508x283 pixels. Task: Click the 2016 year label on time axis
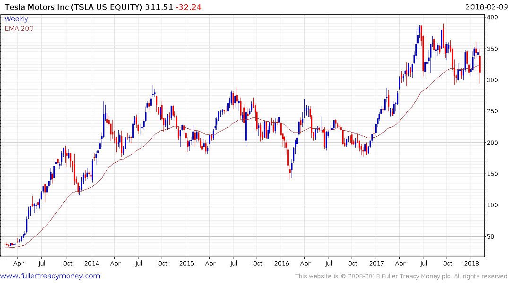pyautogui.click(x=282, y=263)
